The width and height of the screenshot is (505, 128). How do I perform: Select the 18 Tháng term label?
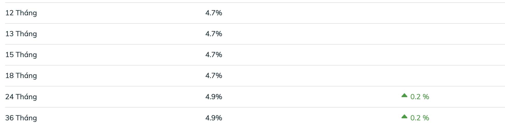coord(21,76)
